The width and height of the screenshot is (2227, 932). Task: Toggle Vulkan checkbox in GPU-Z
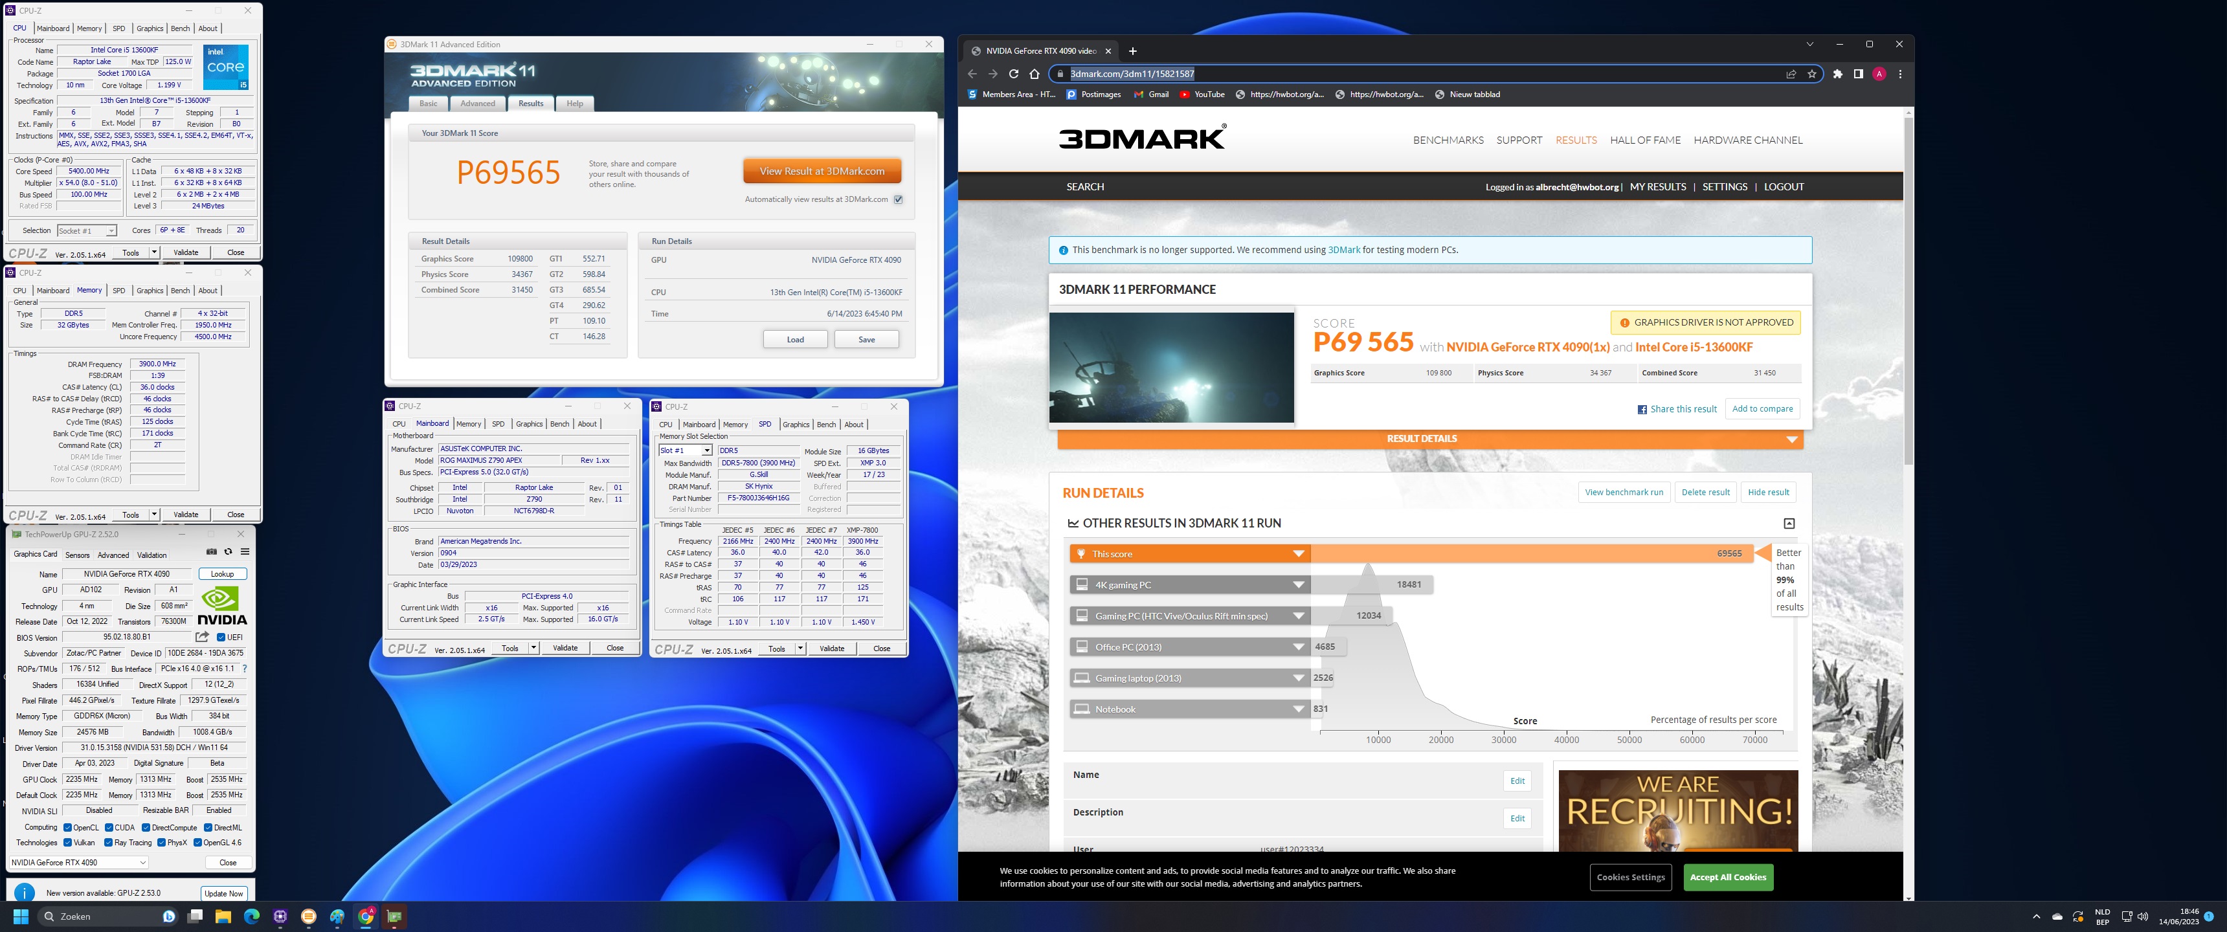point(67,843)
